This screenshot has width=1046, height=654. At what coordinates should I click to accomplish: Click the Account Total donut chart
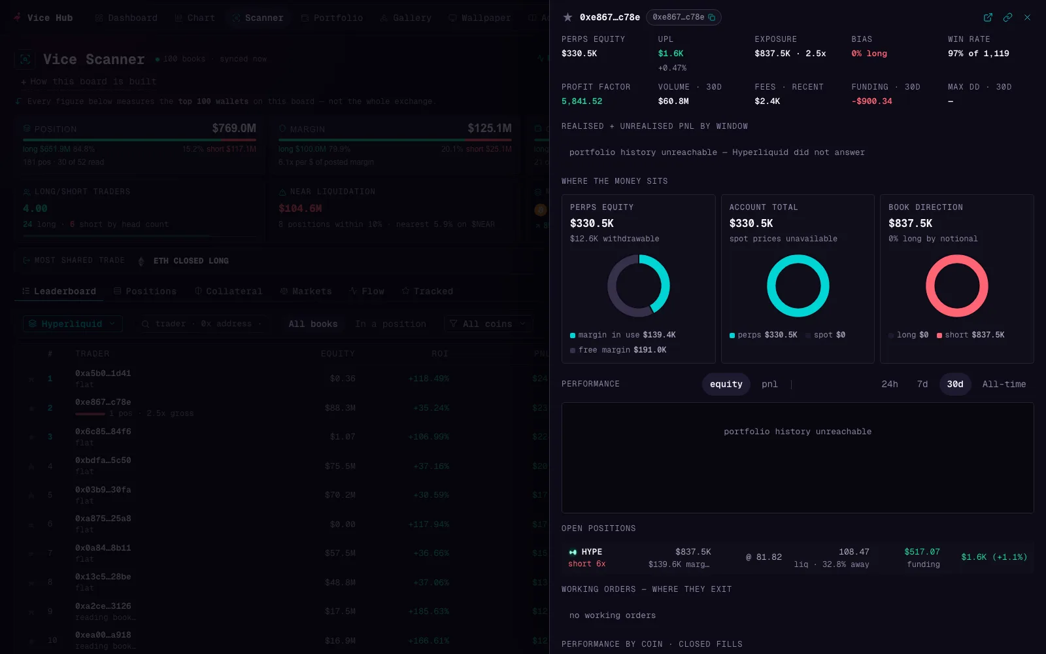[x=798, y=286]
